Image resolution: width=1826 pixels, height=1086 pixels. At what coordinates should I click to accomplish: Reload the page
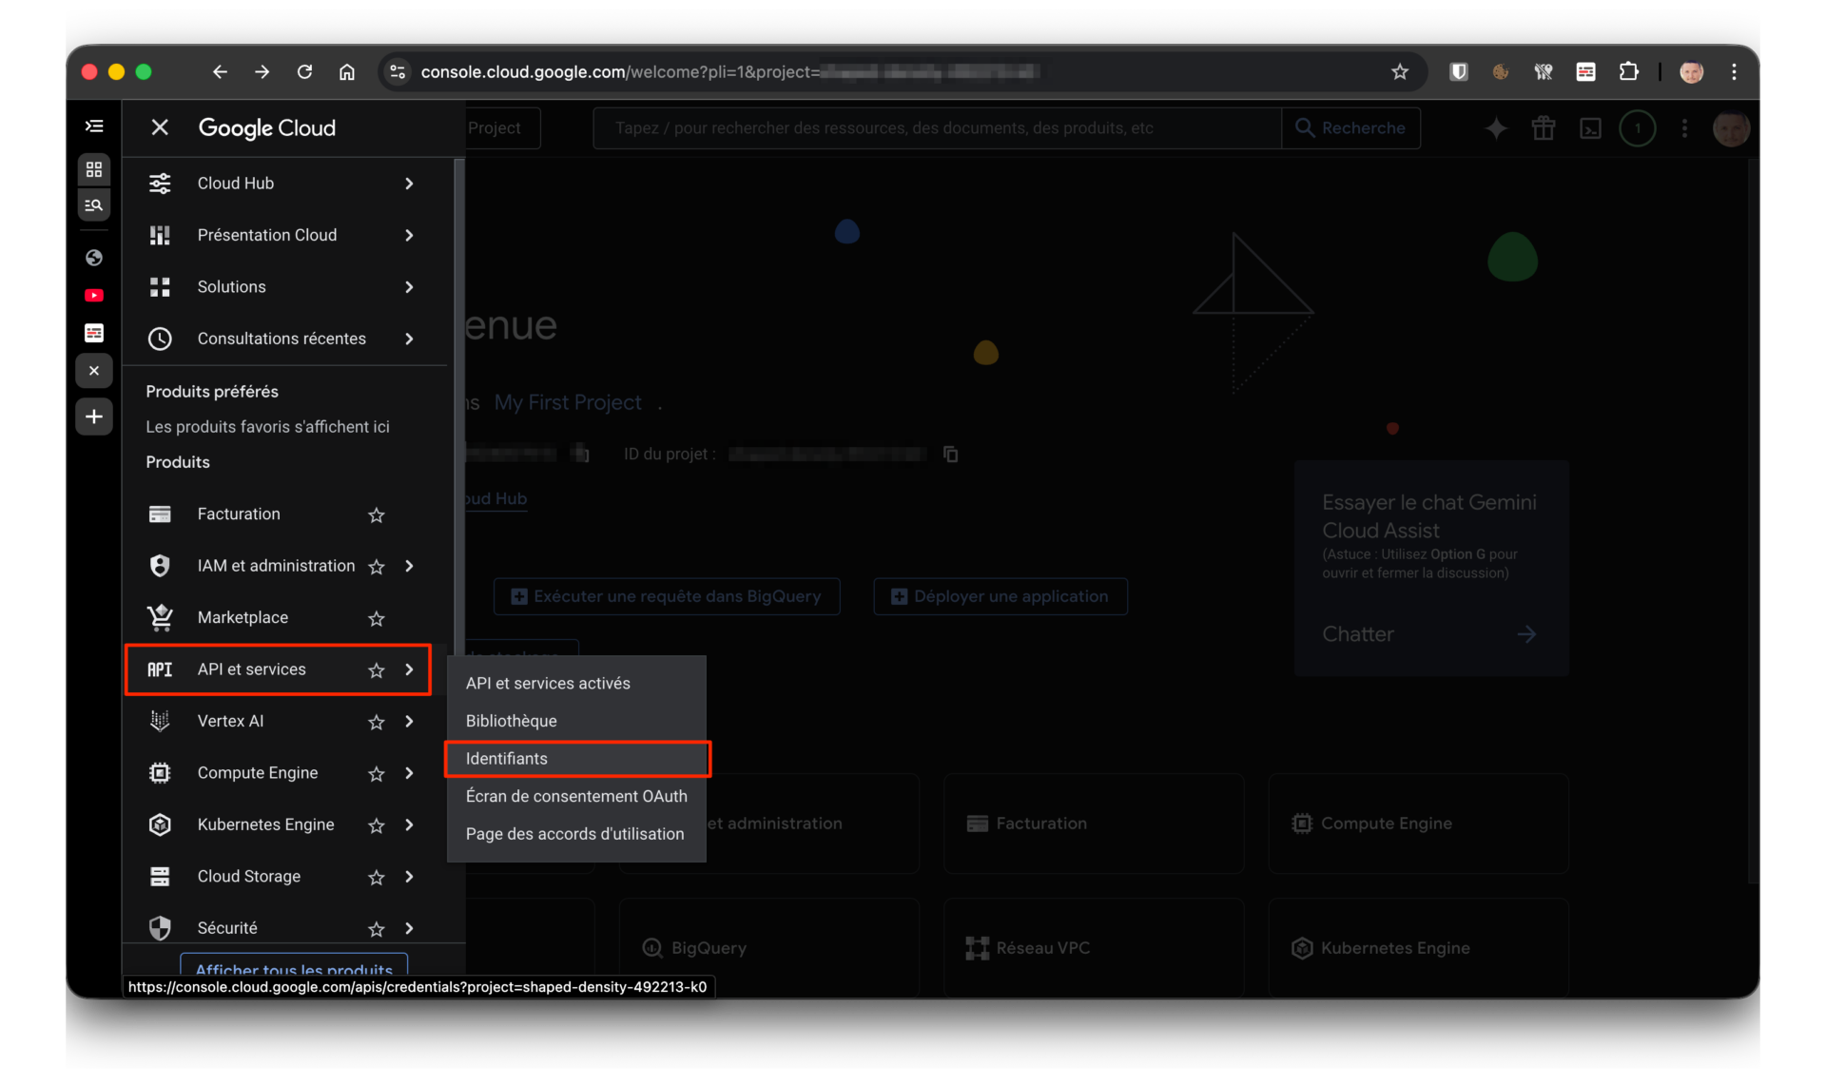(304, 72)
